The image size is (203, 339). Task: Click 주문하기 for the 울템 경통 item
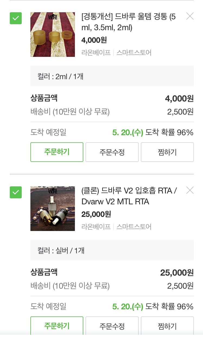[x=57, y=152]
